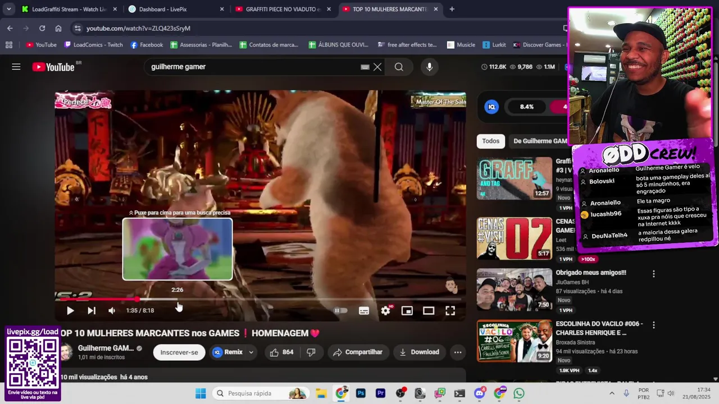The width and height of the screenshot is (719, 404).
Task: Open the Facebook bookmark
Action: (x=147, y=45)
